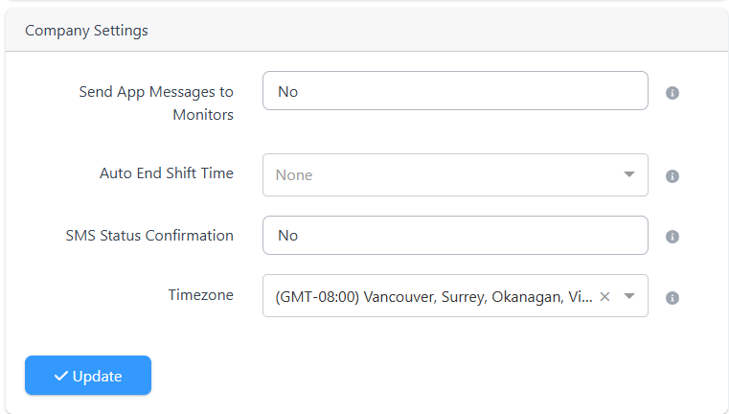Click the Auto End Shift Time label
This screenshot has width=729, height=414.
[x=167, y=173]
